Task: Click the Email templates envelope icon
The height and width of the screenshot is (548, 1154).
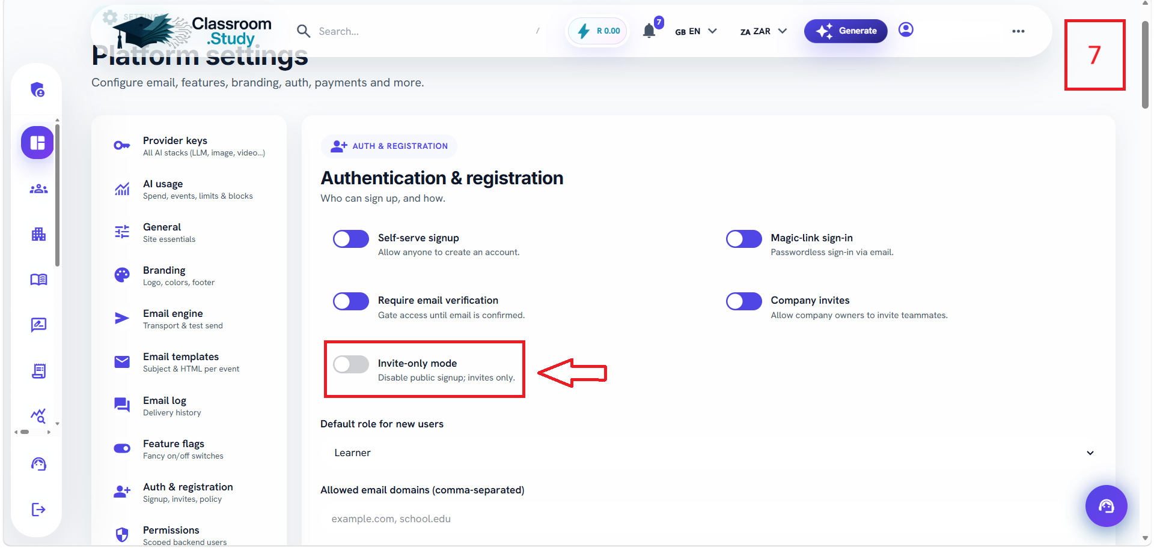Action: (122, 361)
